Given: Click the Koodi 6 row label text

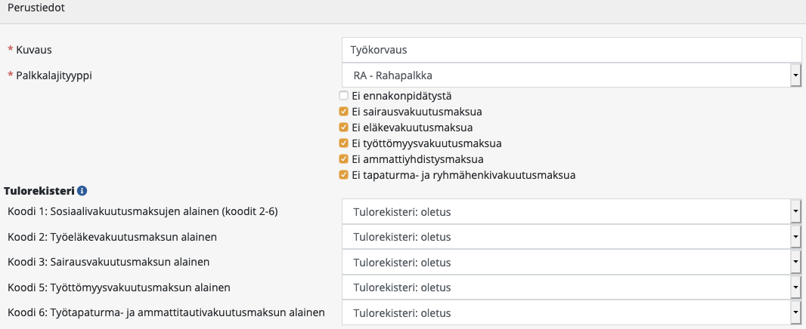Looking at the screenshot, I should coord(166,312).
